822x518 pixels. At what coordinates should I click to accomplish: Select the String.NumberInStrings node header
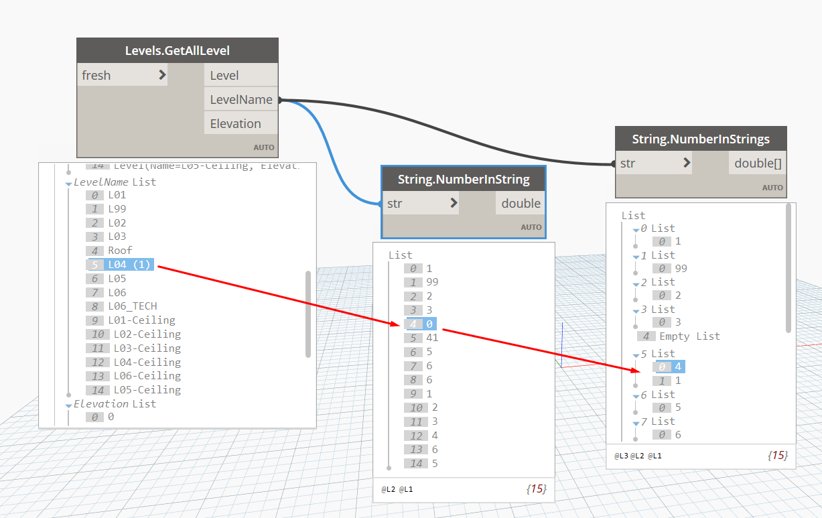701,139
